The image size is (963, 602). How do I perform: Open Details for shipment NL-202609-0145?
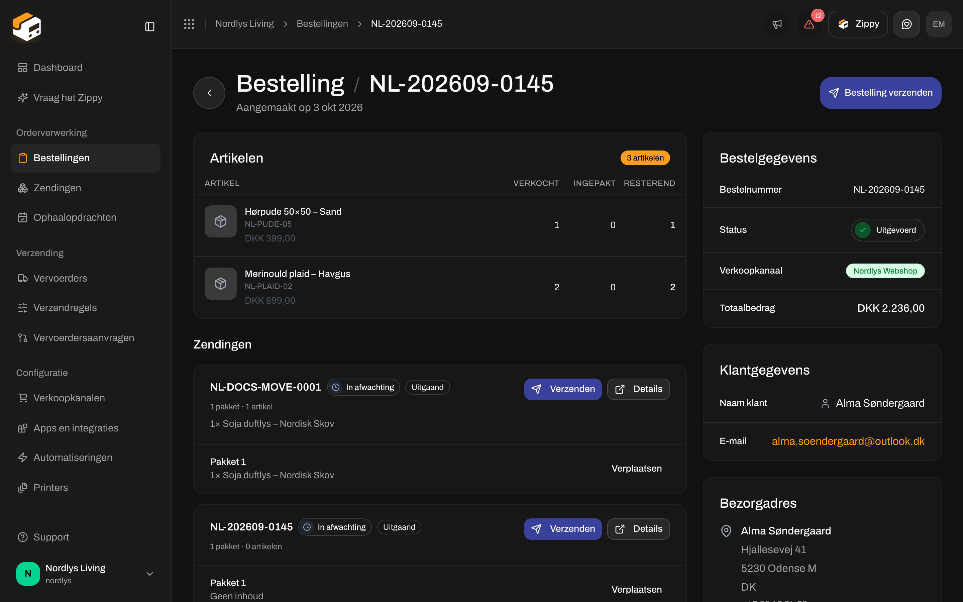(x=638, y=529)
